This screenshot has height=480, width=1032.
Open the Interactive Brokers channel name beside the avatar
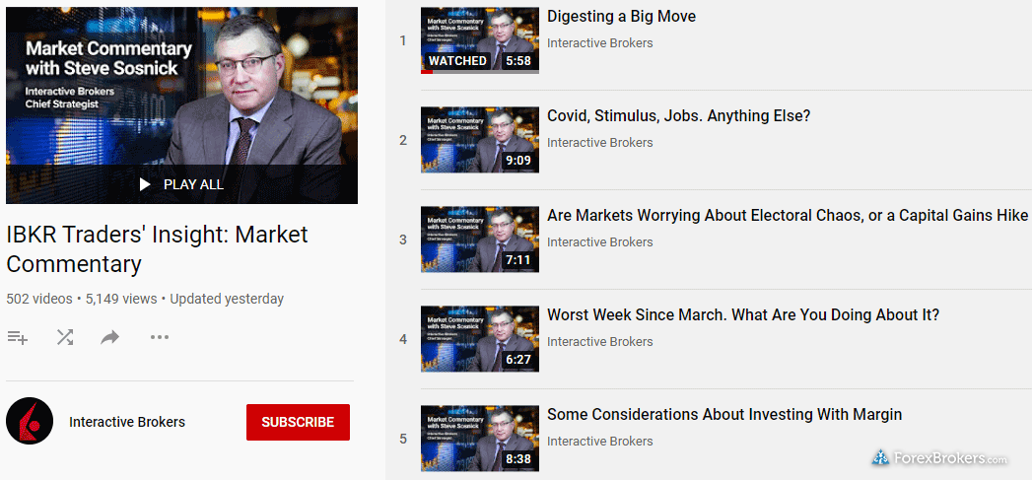(127, 422)
